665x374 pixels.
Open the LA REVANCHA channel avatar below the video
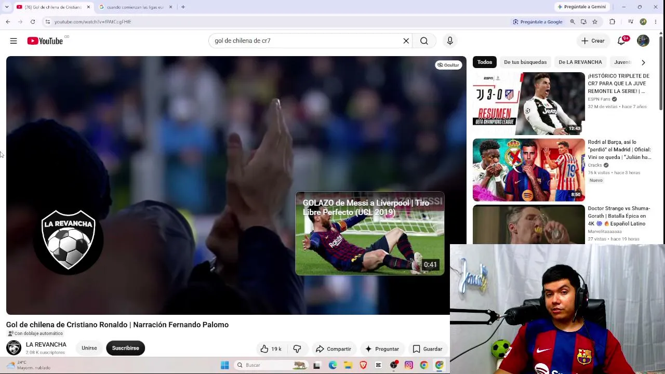14,348
